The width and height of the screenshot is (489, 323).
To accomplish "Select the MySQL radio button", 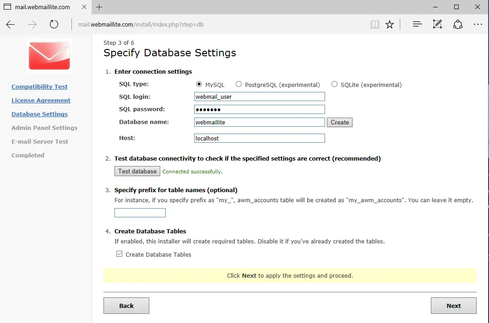I will 199,84.
